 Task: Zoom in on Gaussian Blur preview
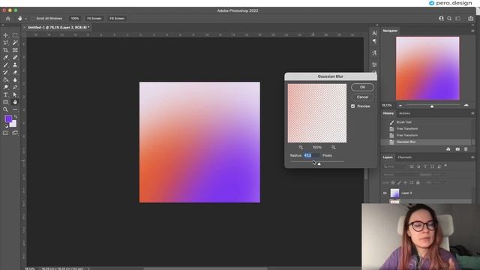[x=333, y=147]
